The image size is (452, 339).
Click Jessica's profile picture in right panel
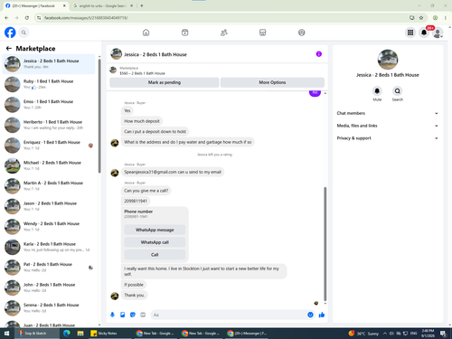pos(388,60)
